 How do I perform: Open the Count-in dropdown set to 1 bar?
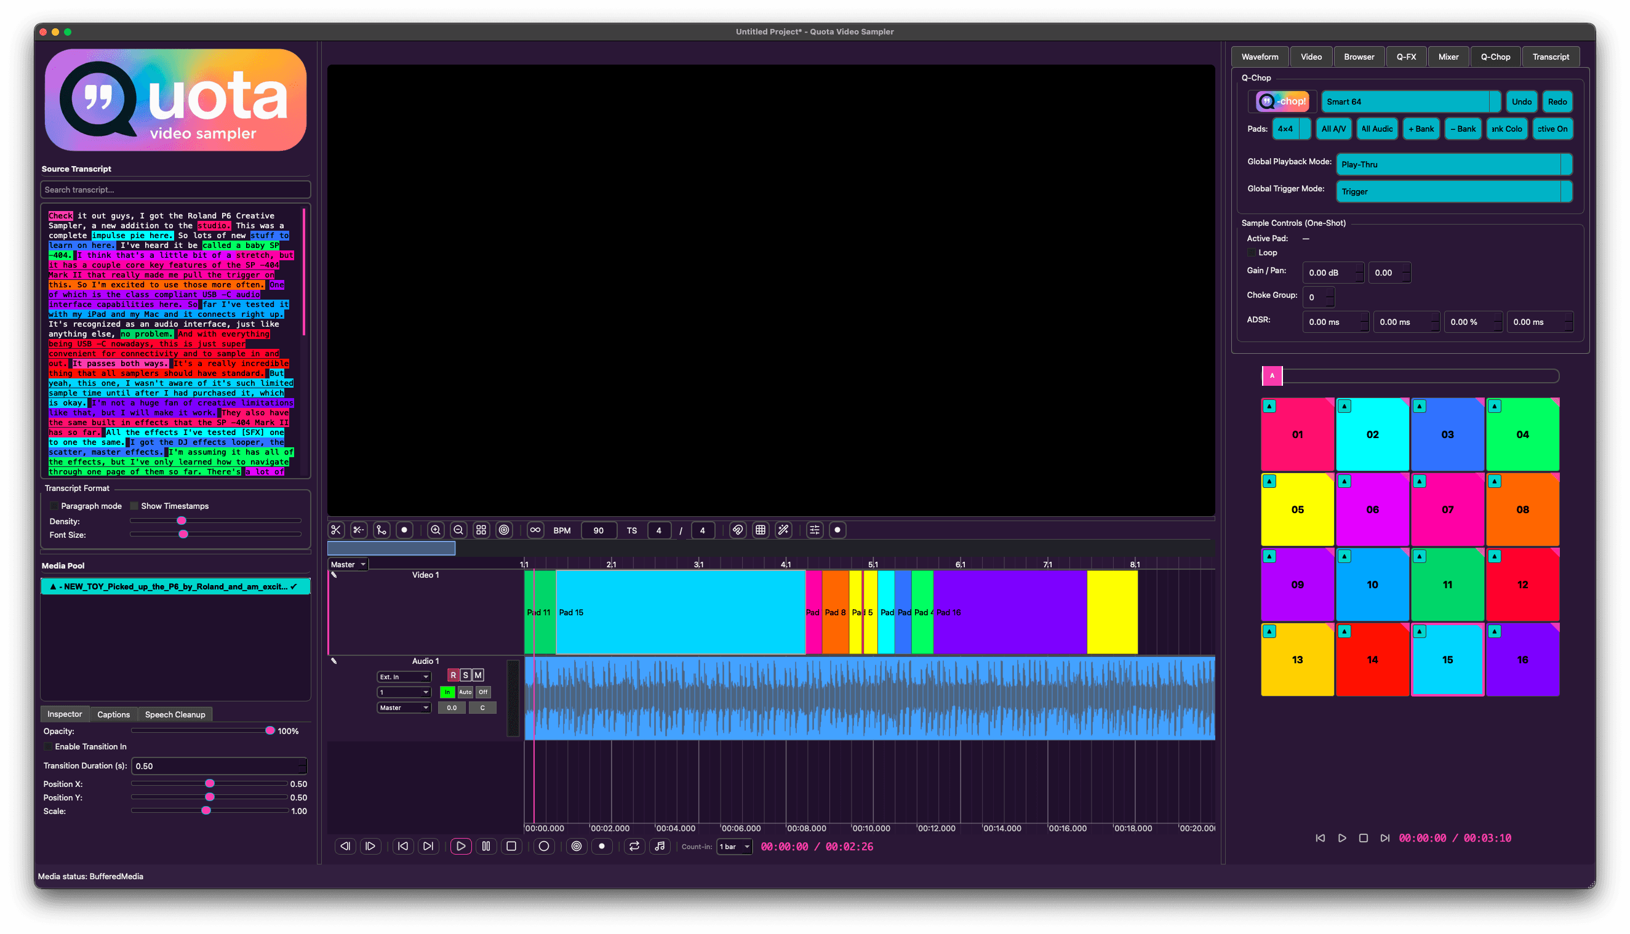(x=734, y=846)
